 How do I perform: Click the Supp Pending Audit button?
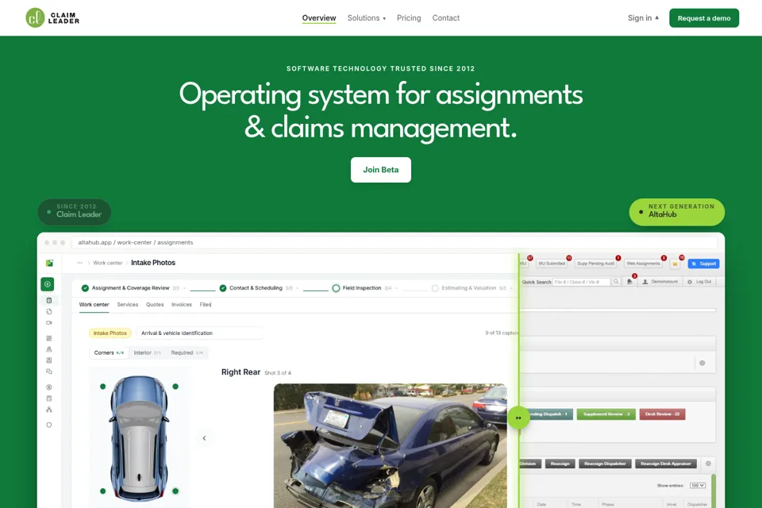[x=596, y=264]
